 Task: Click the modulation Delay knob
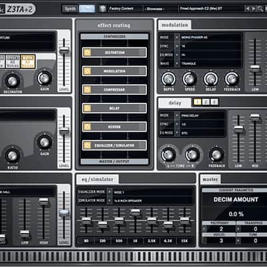210,79
